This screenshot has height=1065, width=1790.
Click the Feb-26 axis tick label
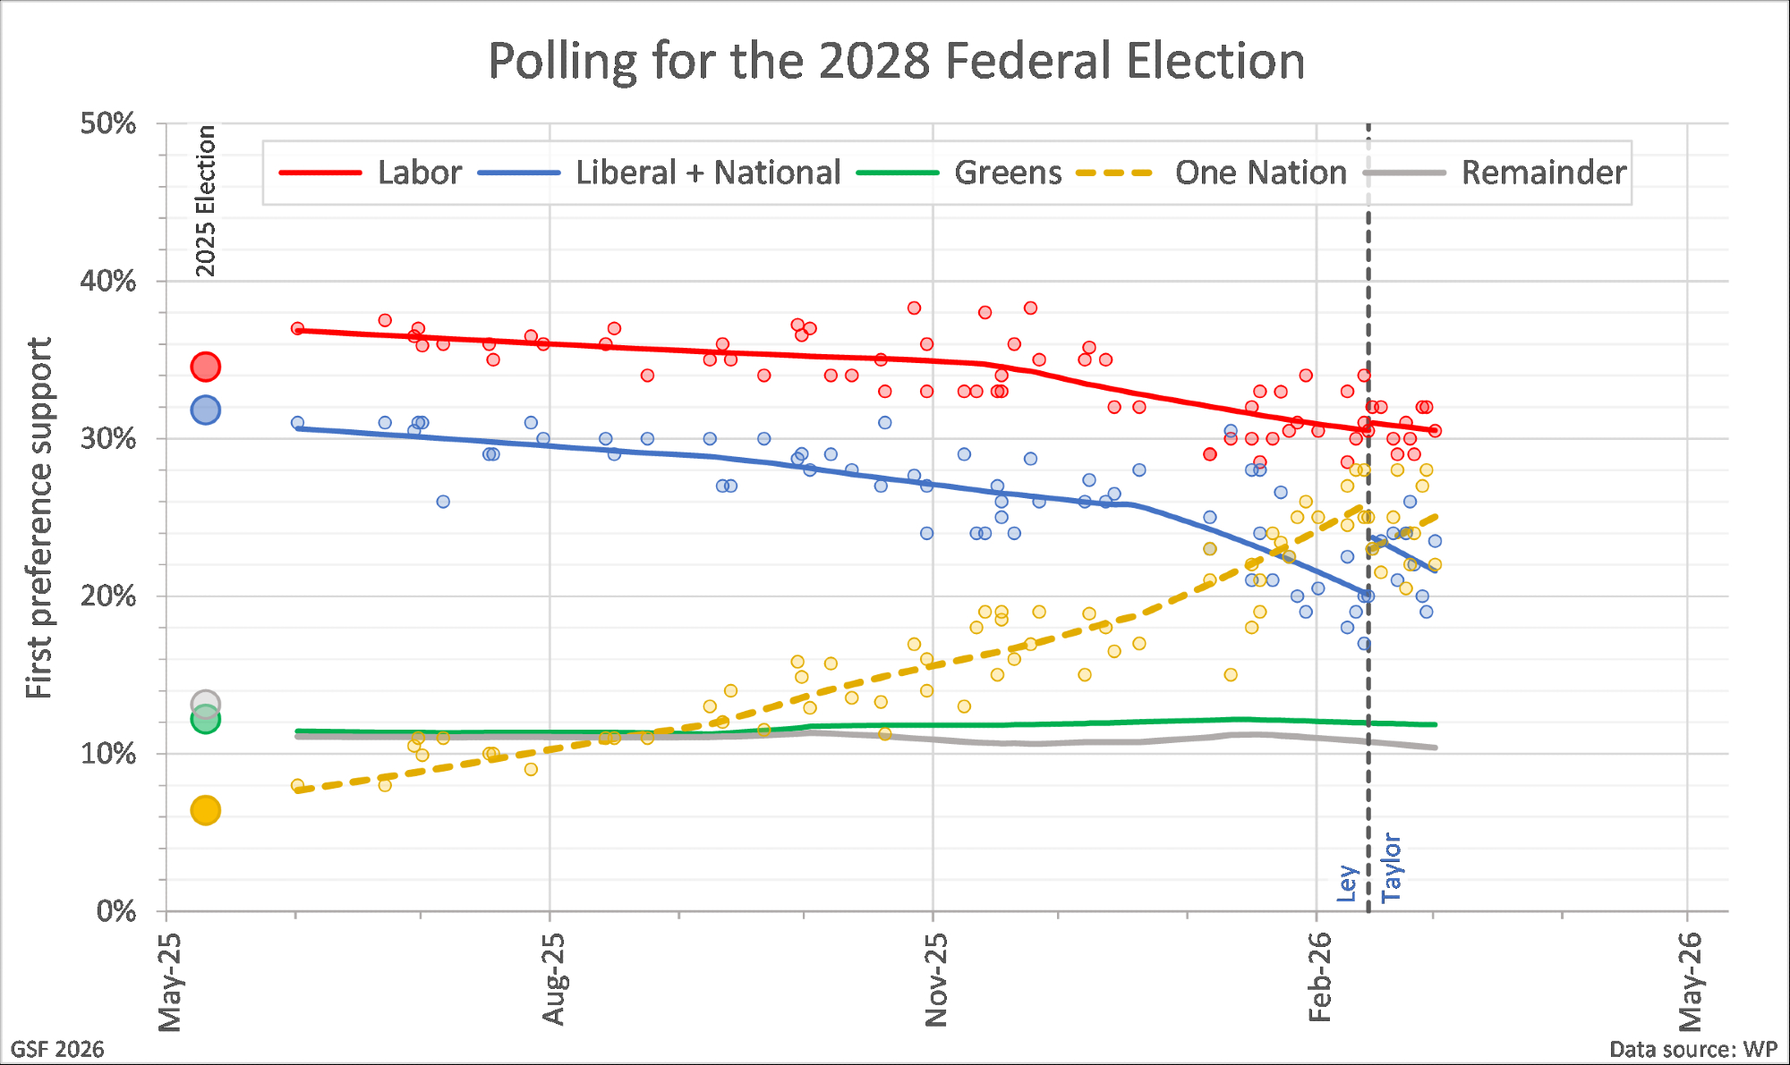click(1320, 977)
